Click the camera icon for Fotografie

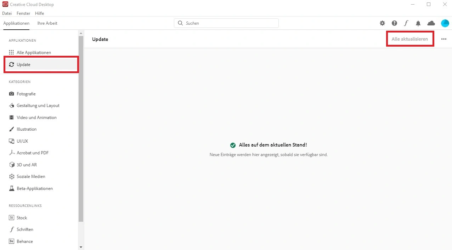tap(11, 94)
